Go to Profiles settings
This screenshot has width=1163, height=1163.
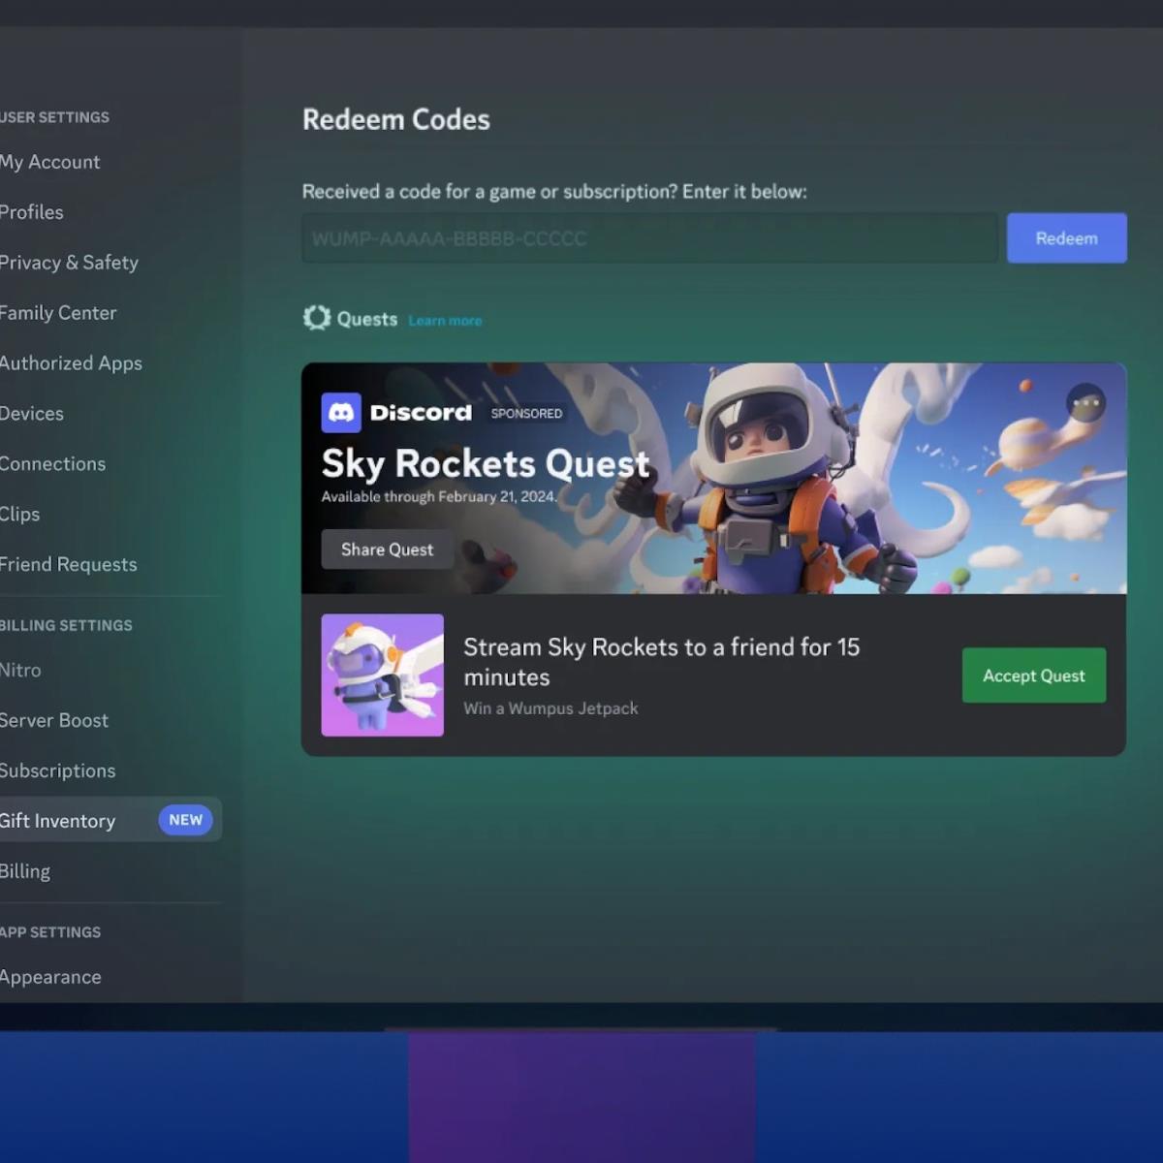click(x=32, y=212)
